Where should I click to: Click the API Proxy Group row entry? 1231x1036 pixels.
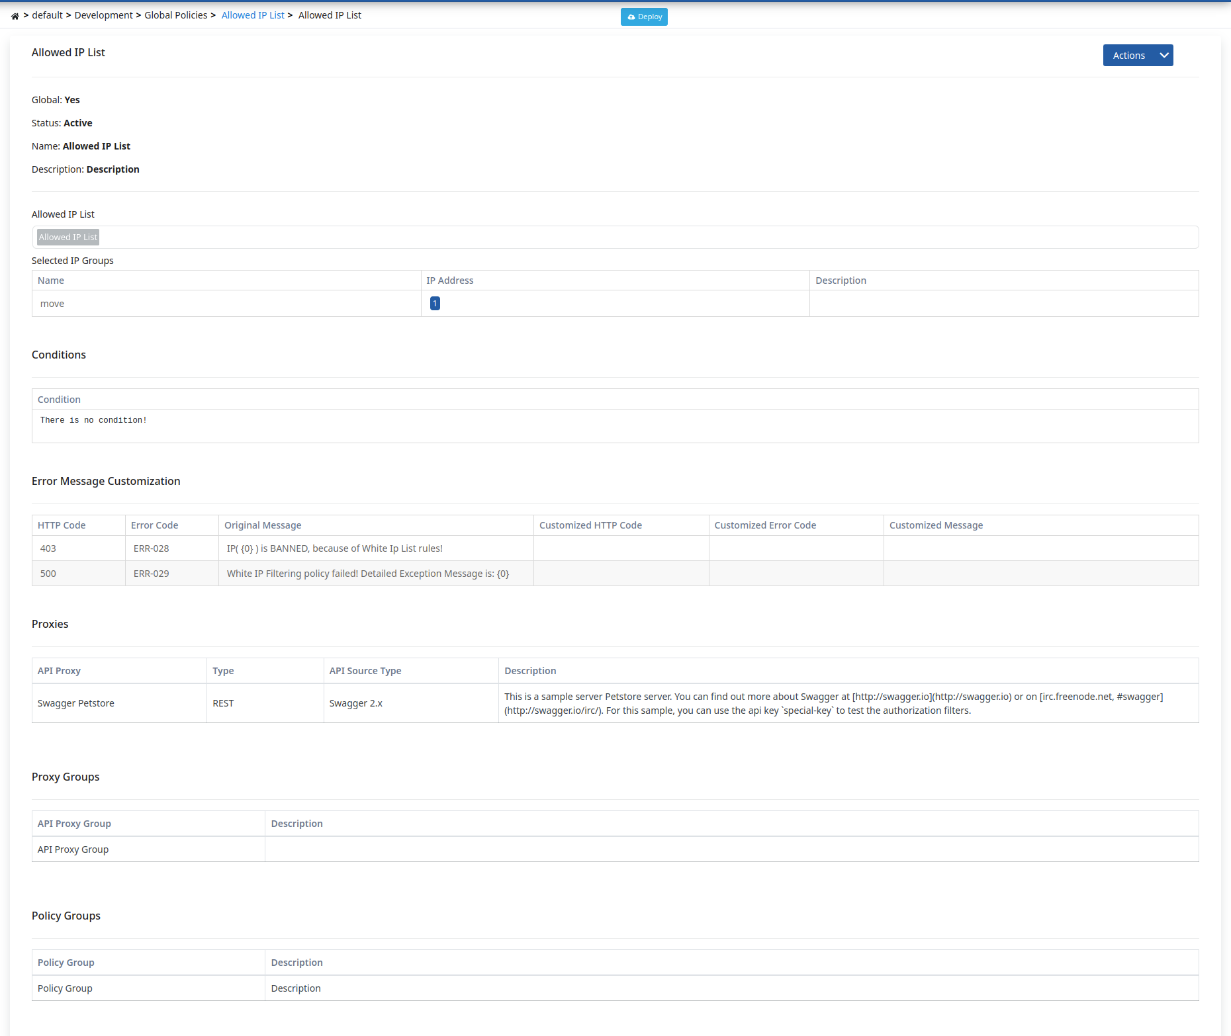73,849
